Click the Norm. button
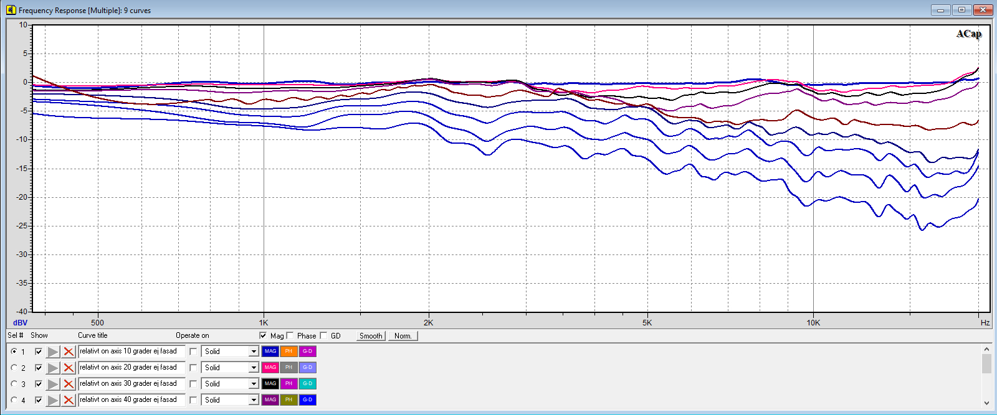The width and height of the screenshot is (997, 415). click(x=403, y=336)
